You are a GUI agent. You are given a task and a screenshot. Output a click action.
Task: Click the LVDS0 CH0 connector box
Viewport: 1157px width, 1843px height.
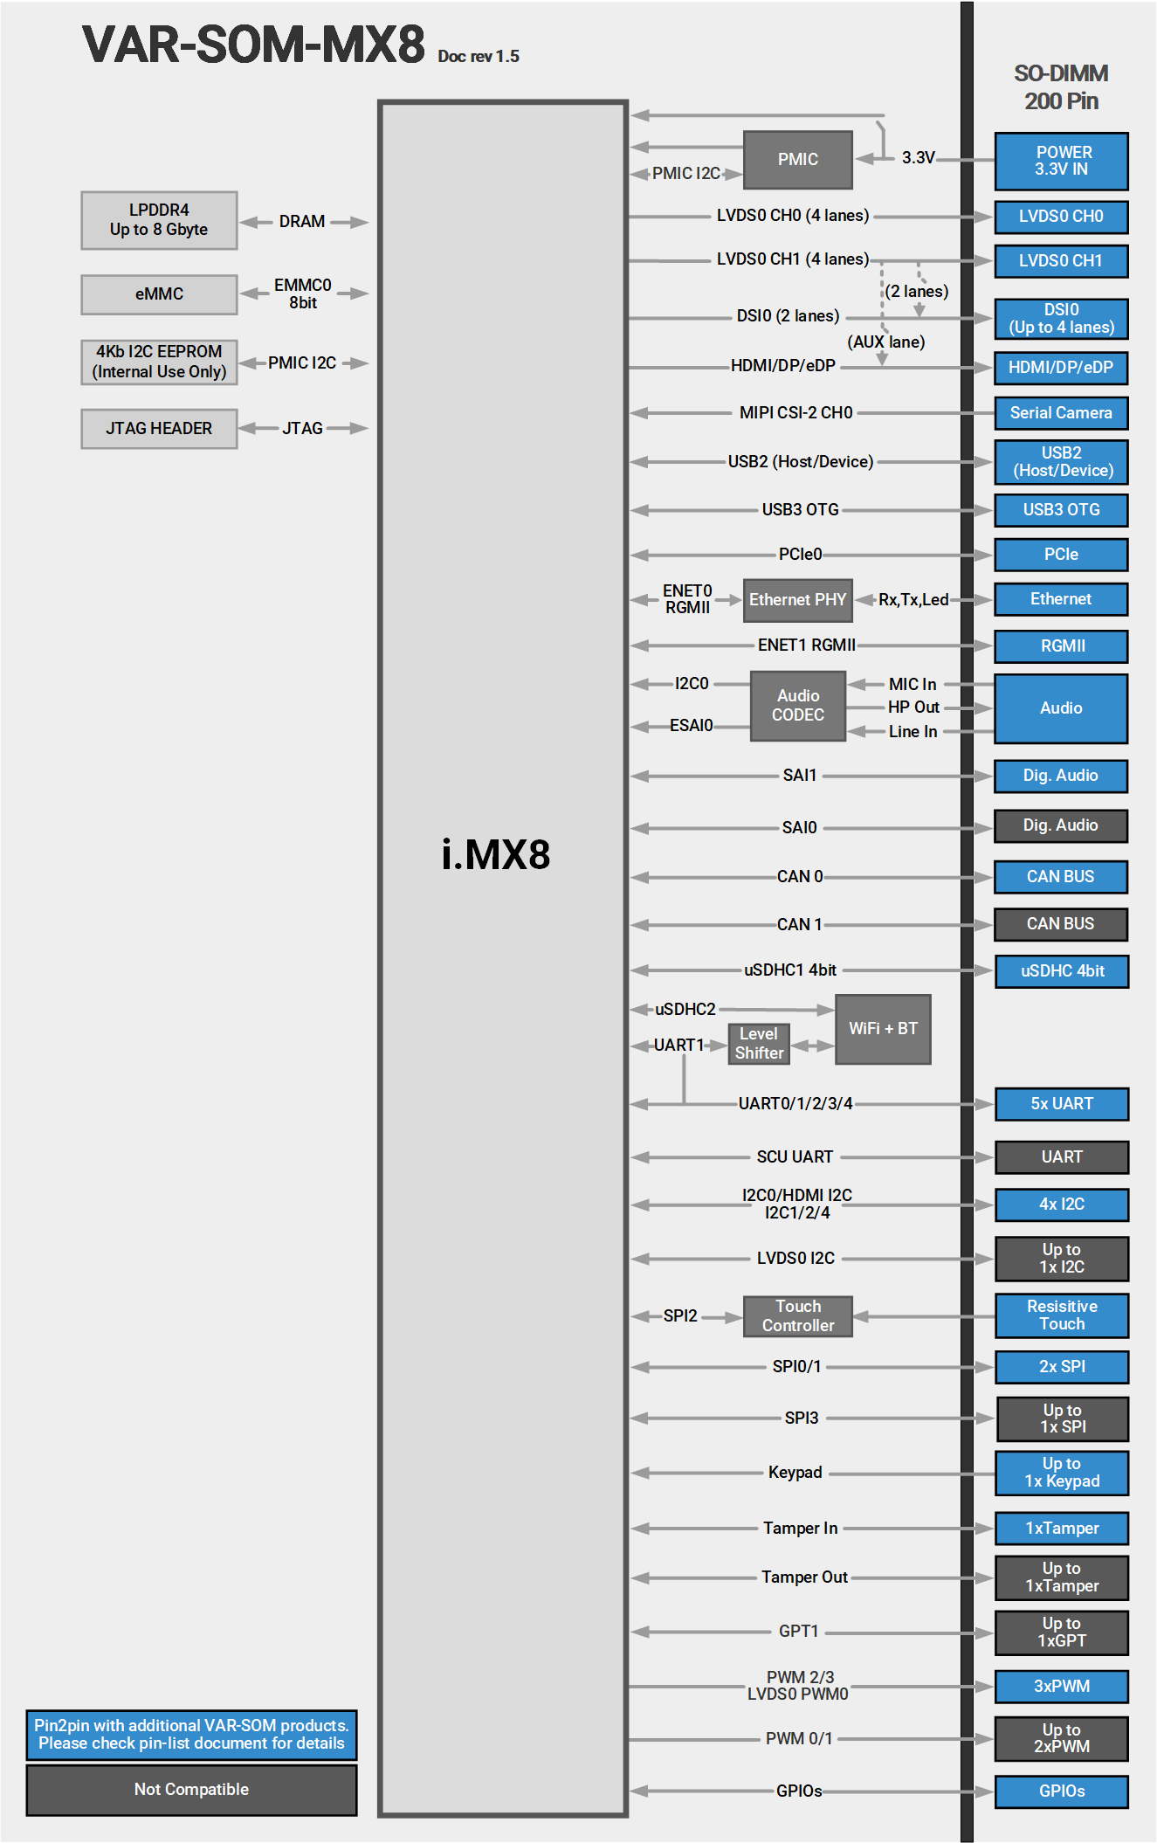(1061, 217)
